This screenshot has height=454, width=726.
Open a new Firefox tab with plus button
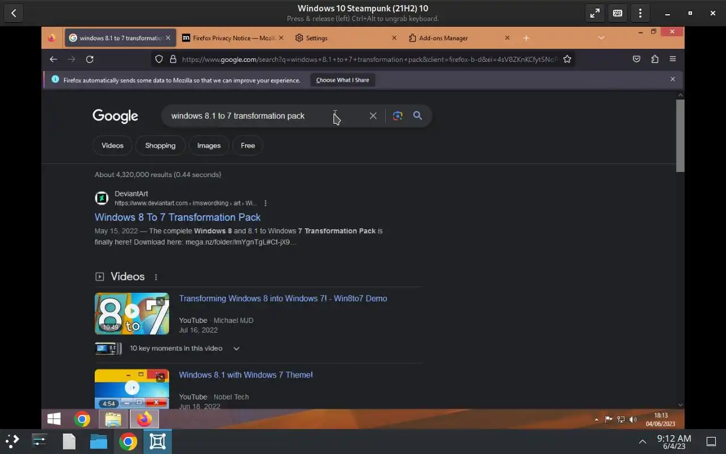[526, 38]
